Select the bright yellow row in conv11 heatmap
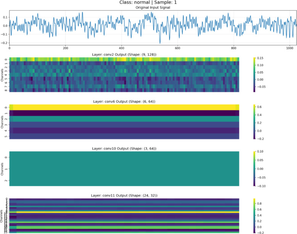This screenshot has height=234, width=297. coord(124,212)
